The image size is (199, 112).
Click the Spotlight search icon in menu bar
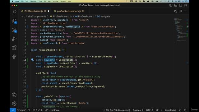[x=176, y=1]
